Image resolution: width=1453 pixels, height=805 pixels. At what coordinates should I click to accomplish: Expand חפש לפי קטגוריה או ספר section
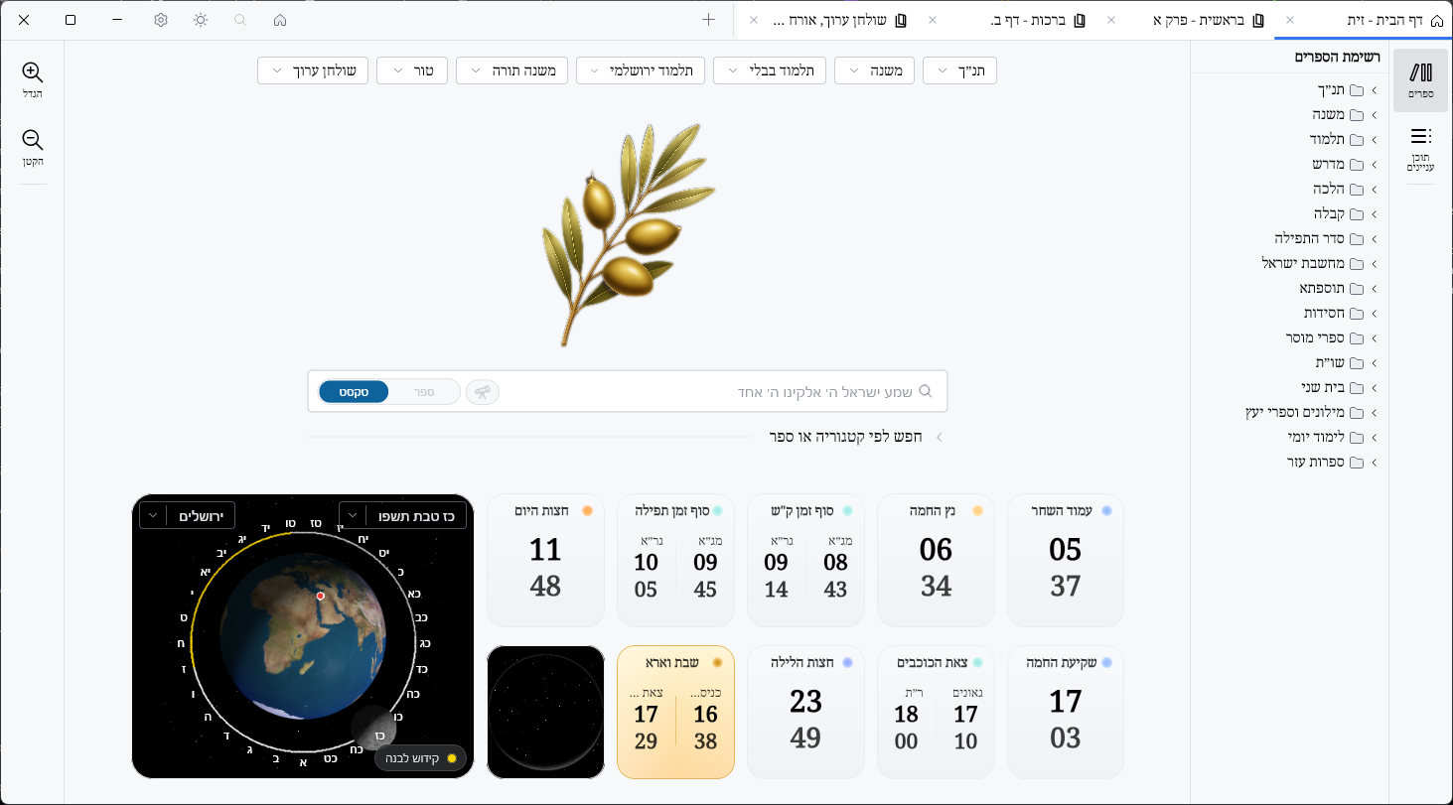(x=856, y=436)
